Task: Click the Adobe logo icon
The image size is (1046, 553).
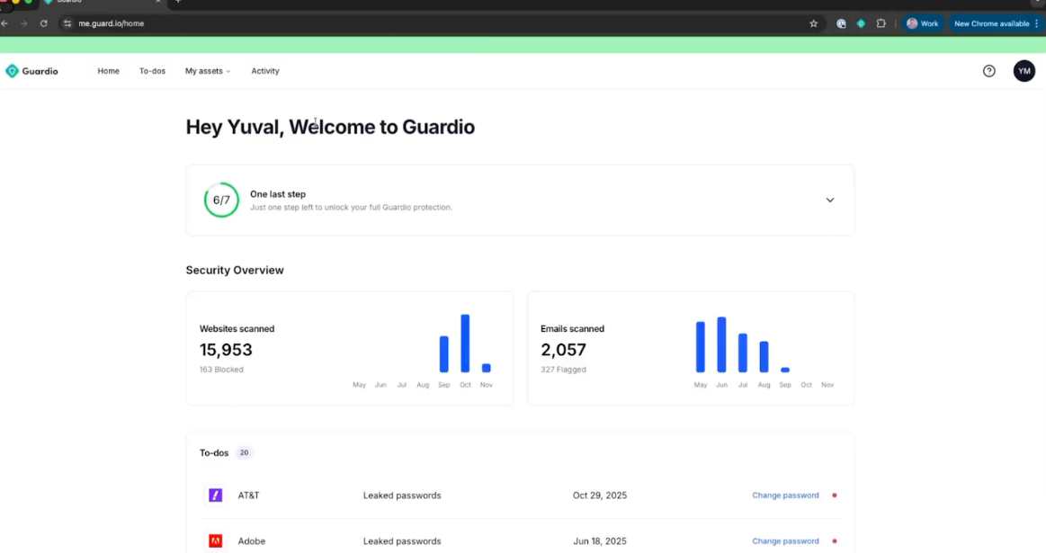Action: click(216, 541)
